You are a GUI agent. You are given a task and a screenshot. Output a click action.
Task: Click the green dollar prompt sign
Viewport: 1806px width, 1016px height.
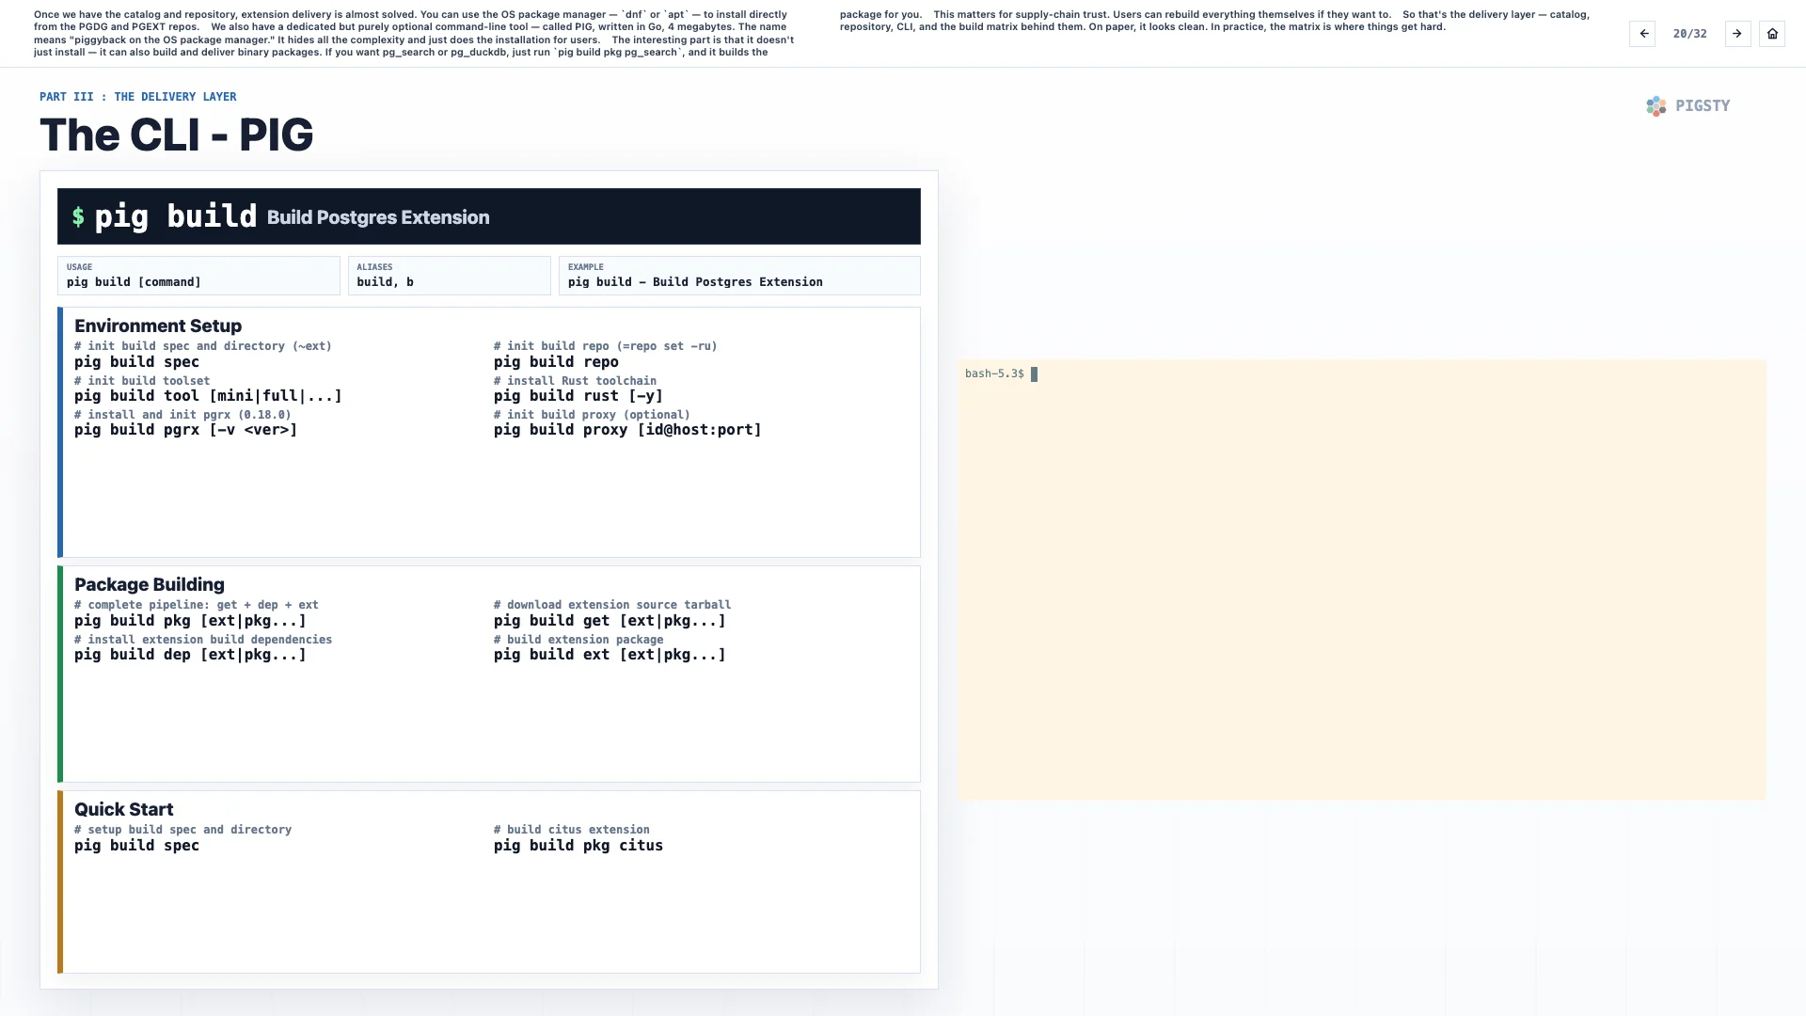[x=78, y=217]
